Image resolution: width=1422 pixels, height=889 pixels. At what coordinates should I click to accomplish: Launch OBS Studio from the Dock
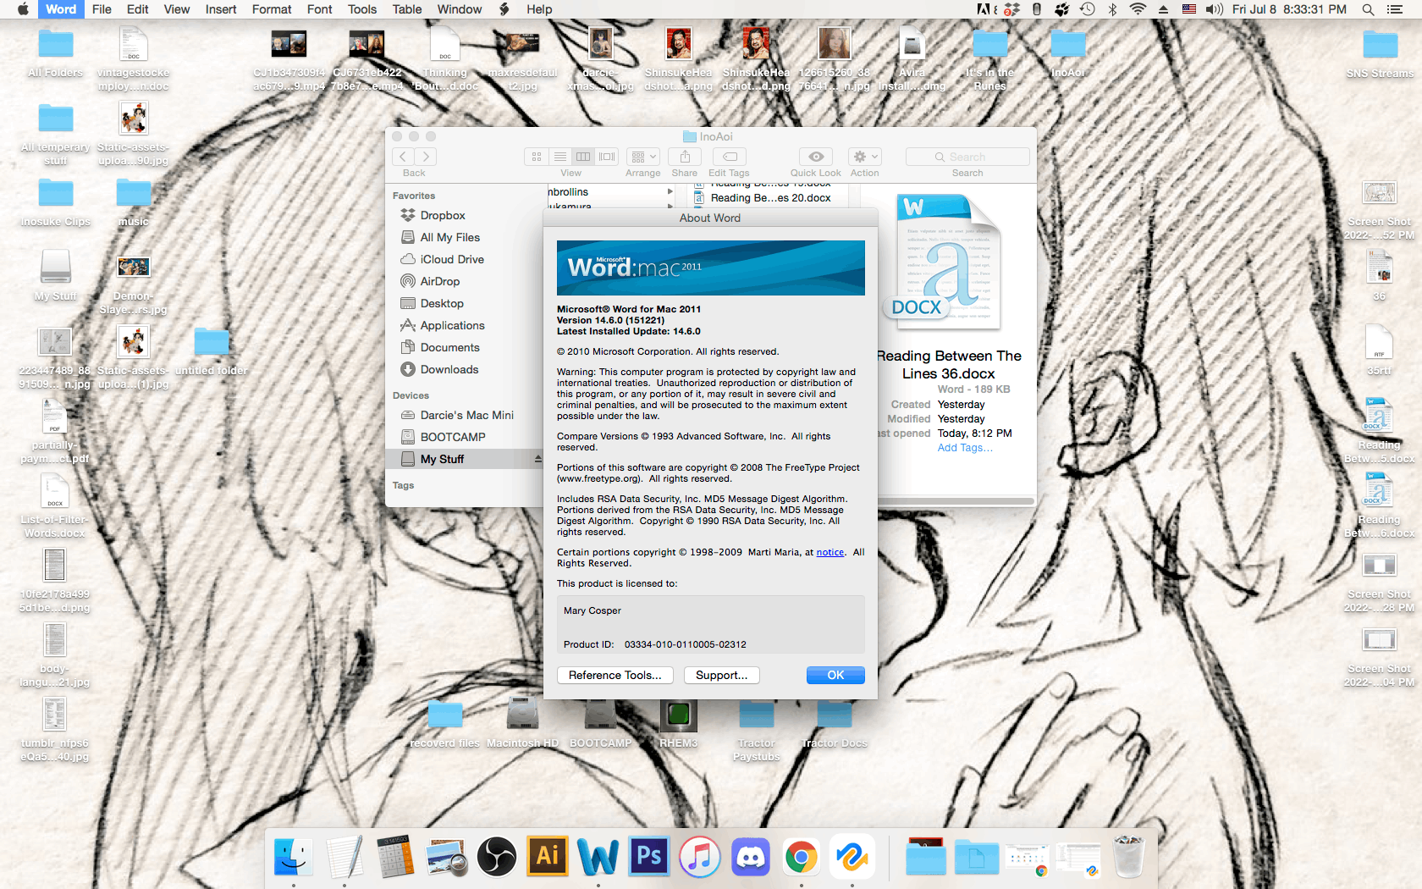(x=497, y=857)
